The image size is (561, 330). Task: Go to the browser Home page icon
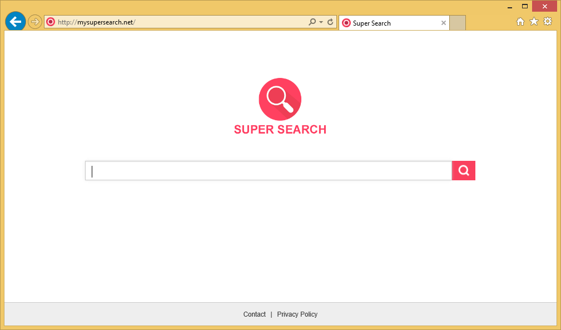[520, 22]
